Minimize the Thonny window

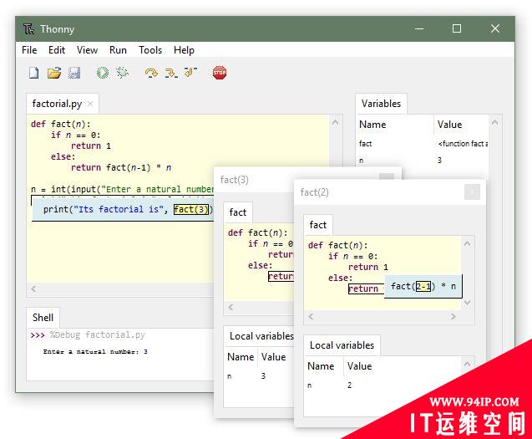tap(419, 29)
